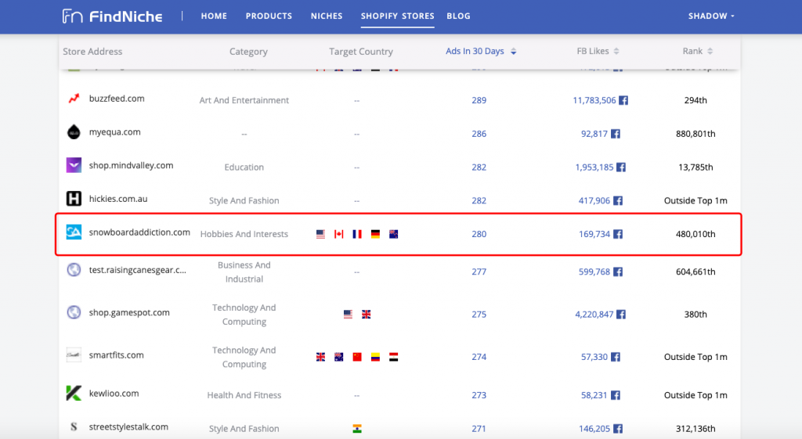802x439 pixels.
Task: Click the buzzfeed.com favicon icon
Action: click(x=74, y=98)
